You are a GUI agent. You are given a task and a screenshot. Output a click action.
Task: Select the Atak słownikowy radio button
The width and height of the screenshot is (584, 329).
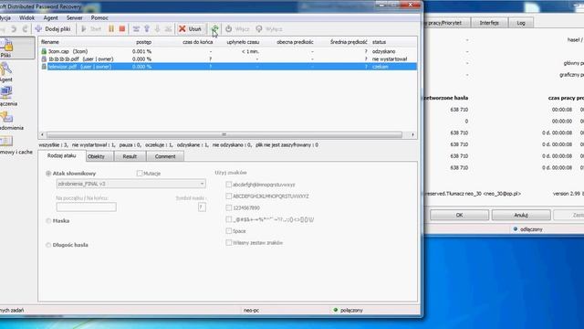point(48,174)
